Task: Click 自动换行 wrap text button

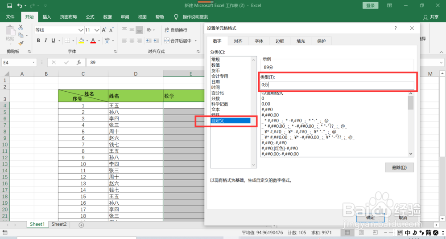Action: 176,30
